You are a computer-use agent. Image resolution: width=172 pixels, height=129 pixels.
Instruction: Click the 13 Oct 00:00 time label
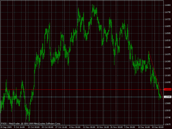pos(34,127)
